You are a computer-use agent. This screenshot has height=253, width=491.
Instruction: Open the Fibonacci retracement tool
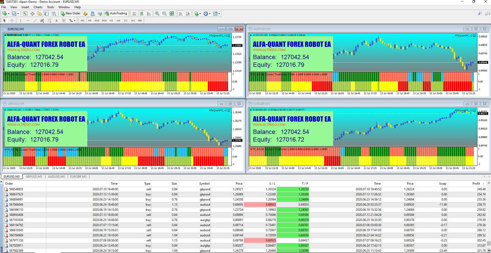pos(50,20)
